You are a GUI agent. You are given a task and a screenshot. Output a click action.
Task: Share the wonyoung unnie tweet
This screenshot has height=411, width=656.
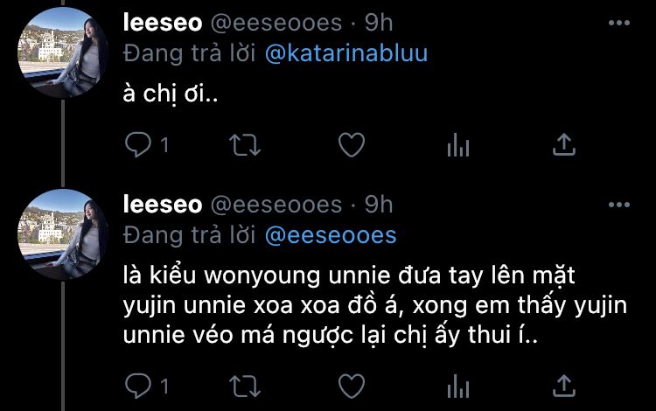(x=564, y=386)
